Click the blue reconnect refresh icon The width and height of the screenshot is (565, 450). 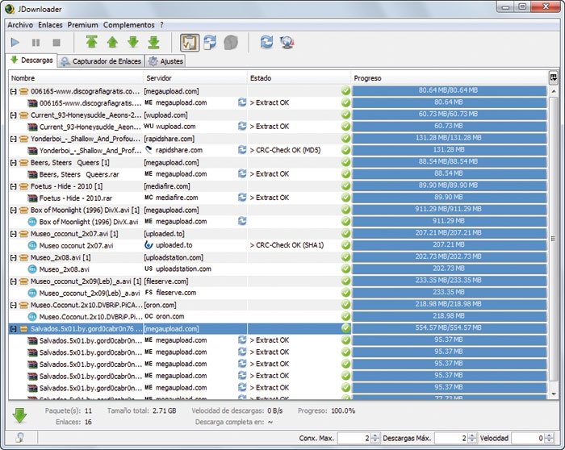(266, 42)
